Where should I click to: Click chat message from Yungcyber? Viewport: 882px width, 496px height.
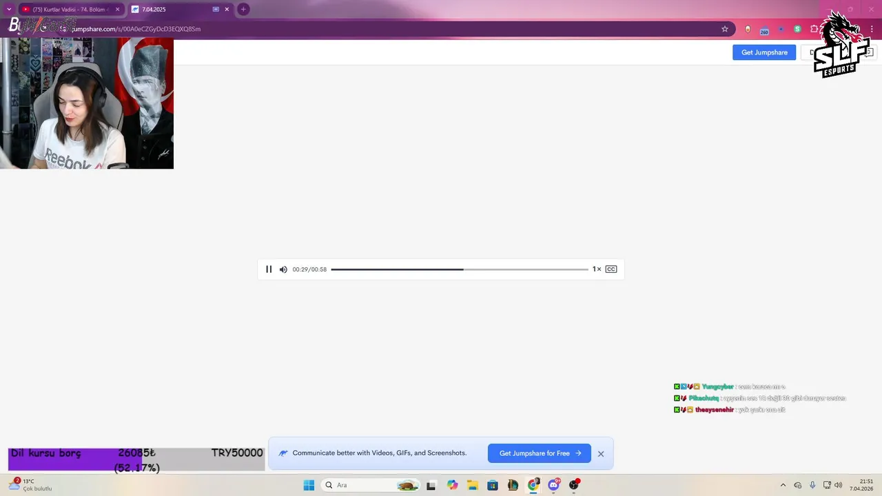pos(730,386)
